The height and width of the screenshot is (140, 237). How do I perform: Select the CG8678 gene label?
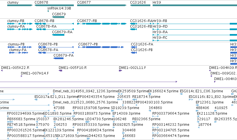point(41,3)
